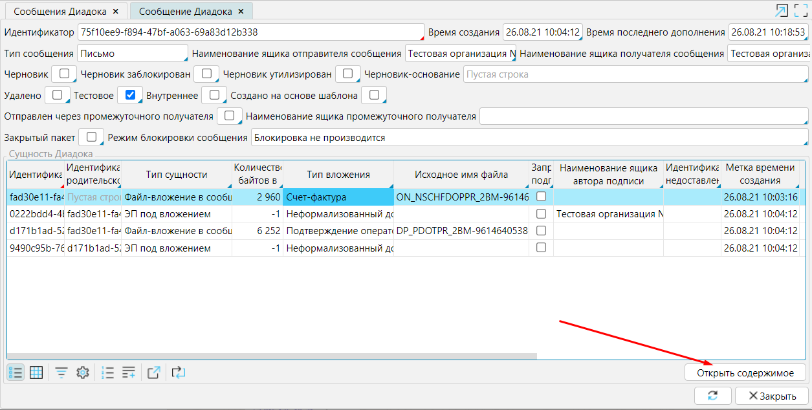Click the fullscreen icon at top right
812x410 pixels.
[801, 10]
